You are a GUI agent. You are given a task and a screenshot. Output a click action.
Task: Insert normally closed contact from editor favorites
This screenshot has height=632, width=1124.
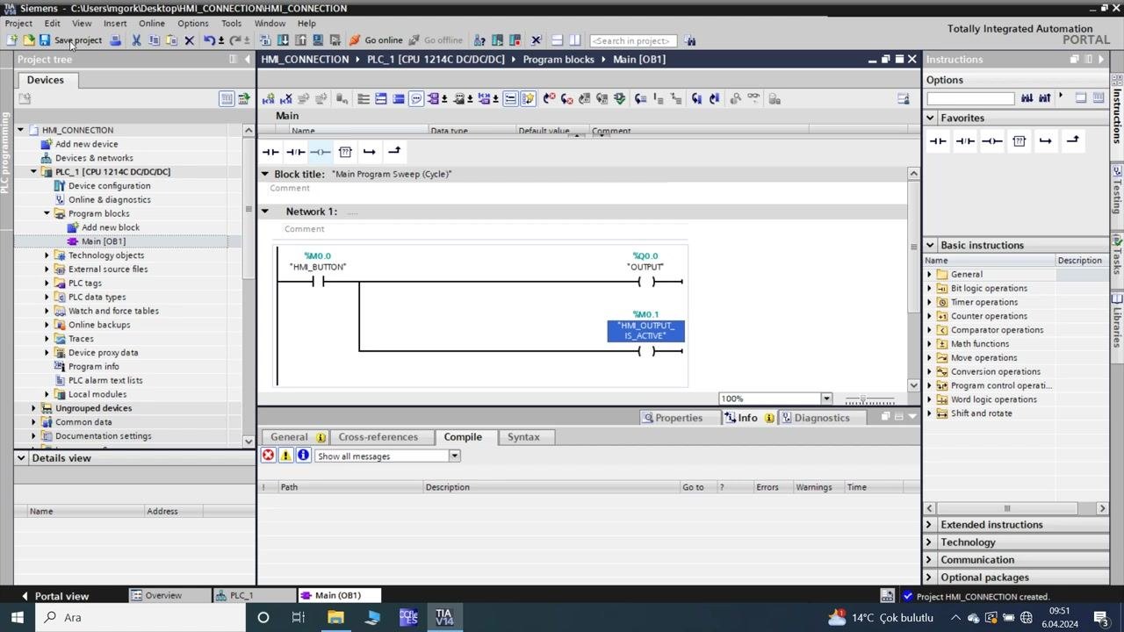295,152
